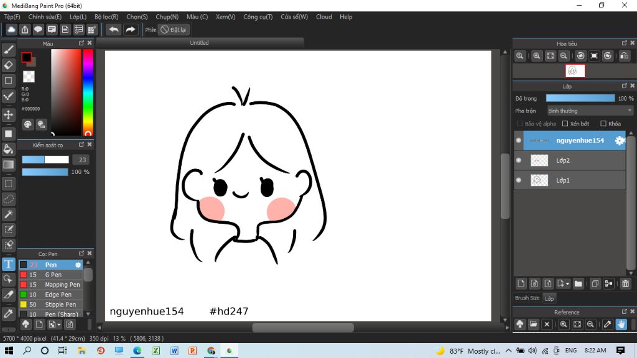
Task: Select the Text tool
Action: 9,264
